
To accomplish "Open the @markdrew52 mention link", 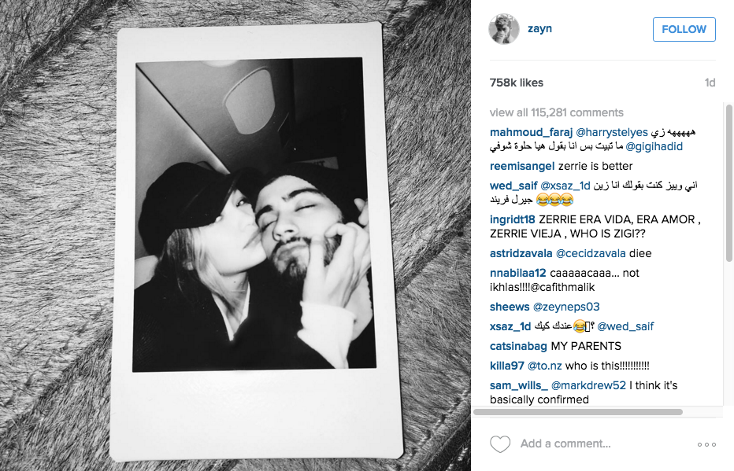I will (588, 385).
